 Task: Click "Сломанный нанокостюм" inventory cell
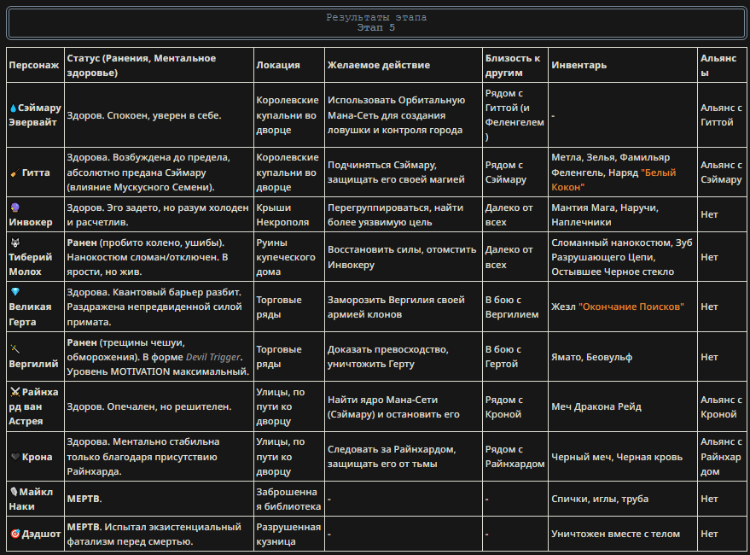(x=622, y=257)
